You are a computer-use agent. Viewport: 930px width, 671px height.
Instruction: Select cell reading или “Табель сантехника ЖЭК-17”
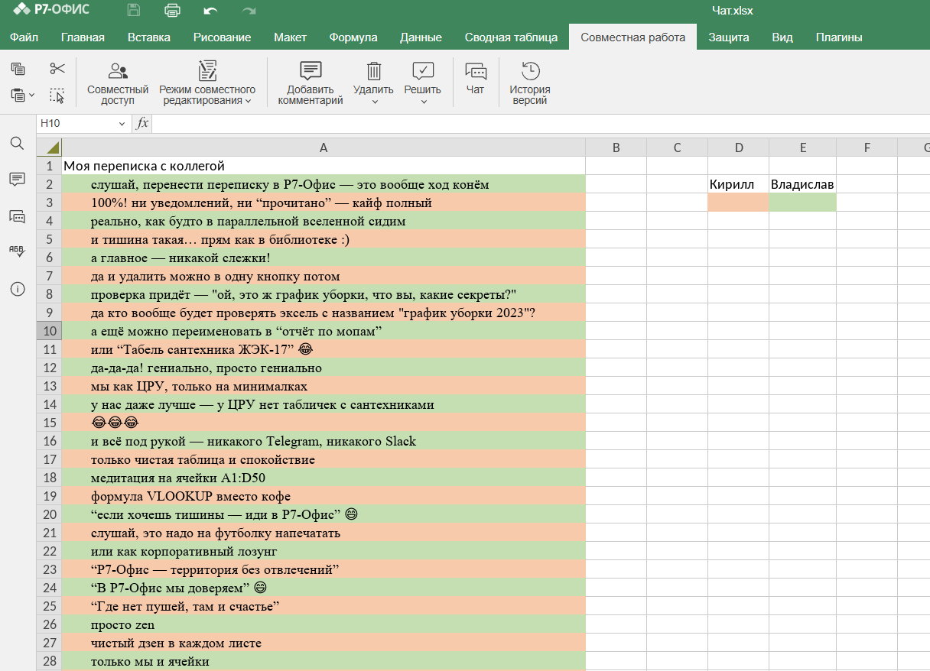coord(324,349)
